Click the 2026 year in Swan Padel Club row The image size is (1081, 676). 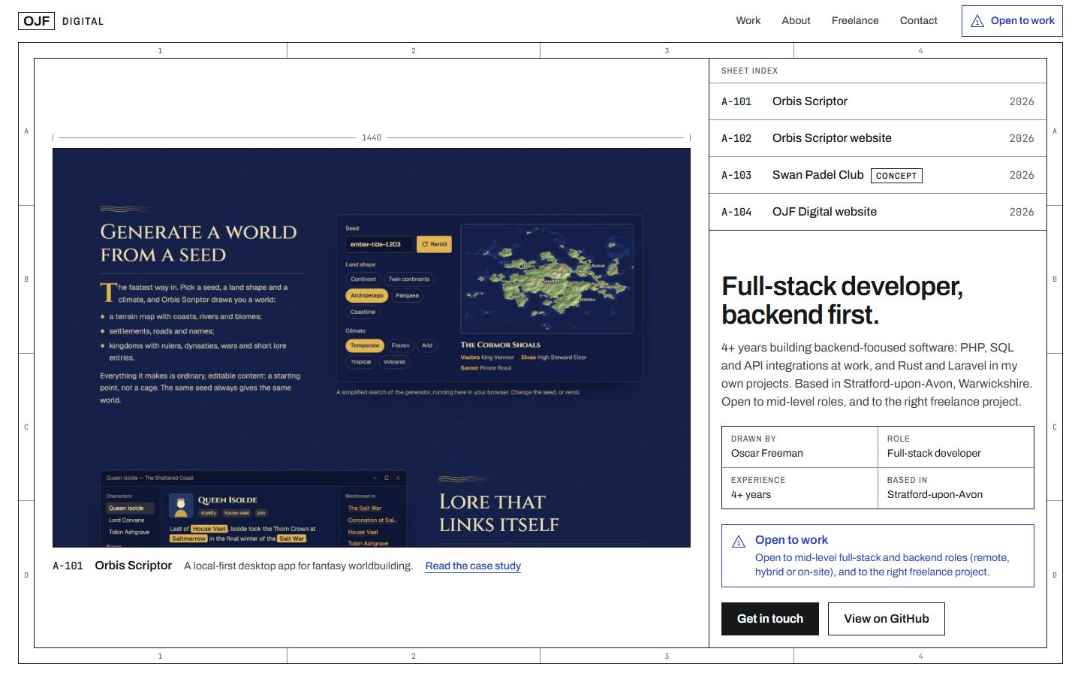point(1022,175)
